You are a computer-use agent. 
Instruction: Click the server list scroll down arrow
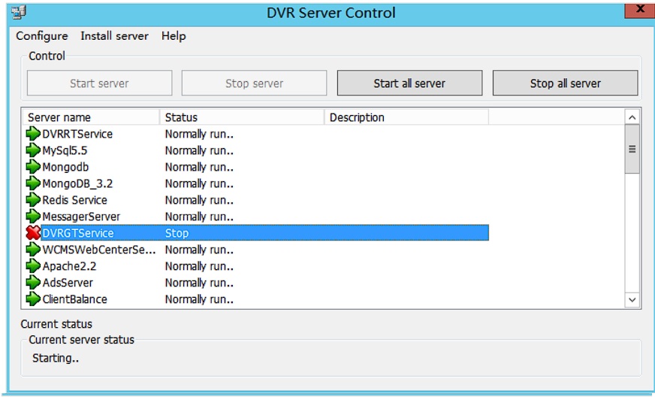click(x=632, y=299)
